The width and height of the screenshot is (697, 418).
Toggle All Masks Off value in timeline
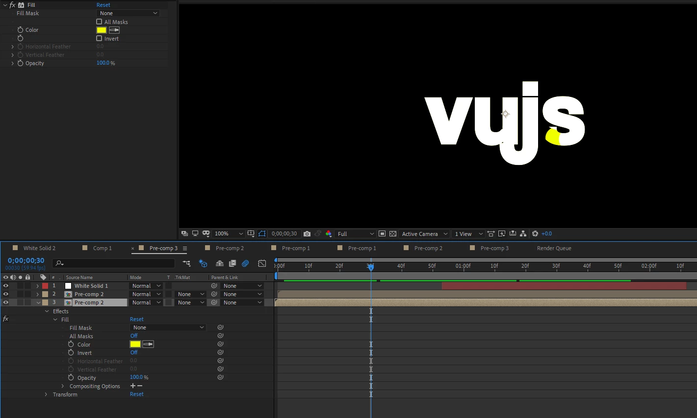134,336
